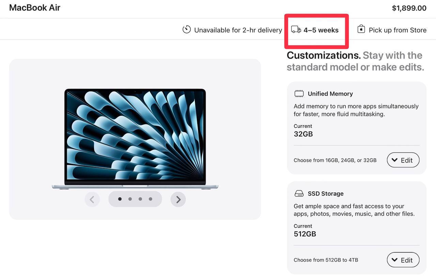
Task: Click the MacBook Air title
Action: pos(35,7)
